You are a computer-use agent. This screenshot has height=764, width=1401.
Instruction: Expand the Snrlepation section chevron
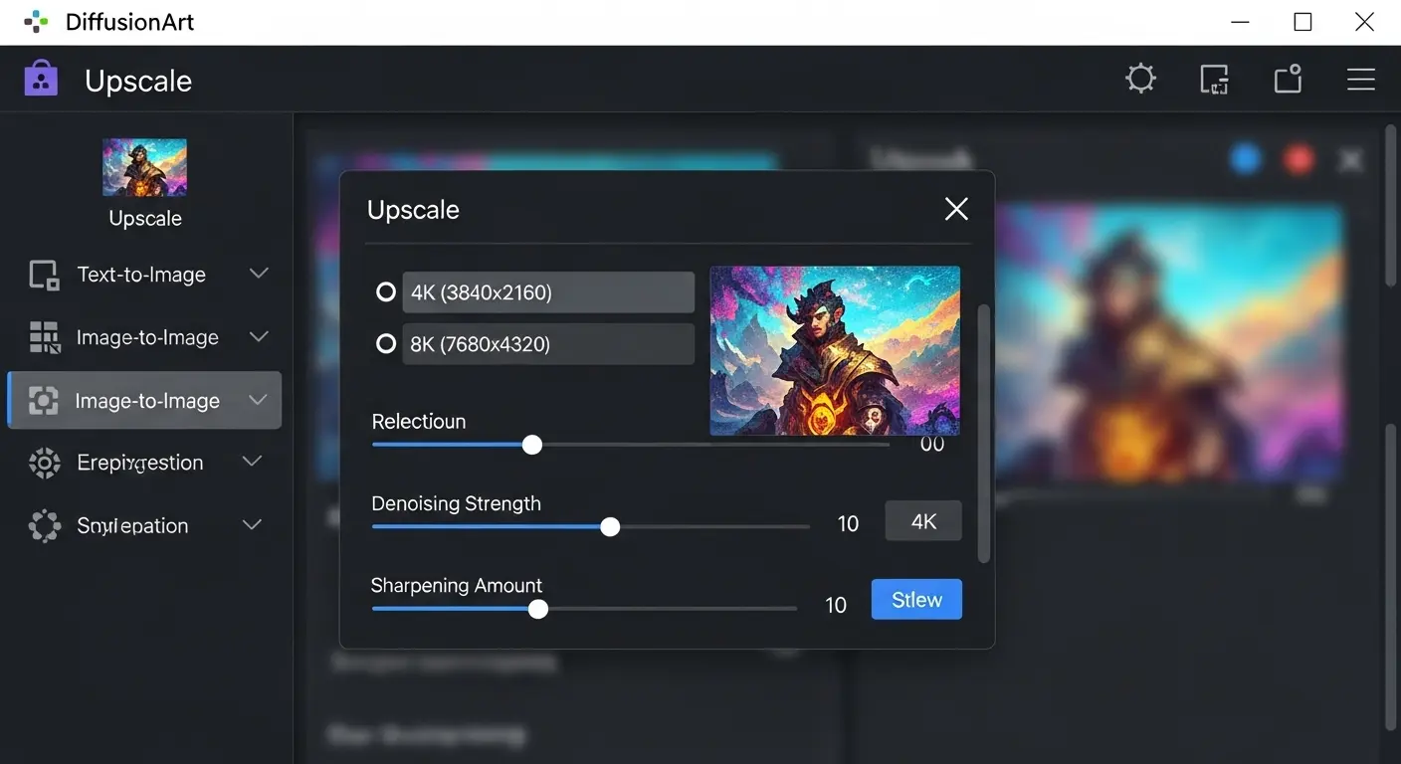(x=253, y=524)
